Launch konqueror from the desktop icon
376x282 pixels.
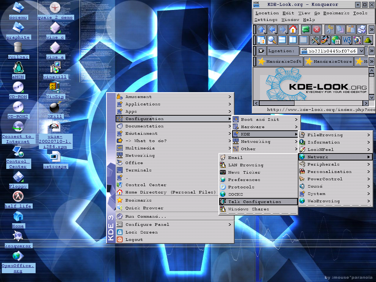coord(18,239)
